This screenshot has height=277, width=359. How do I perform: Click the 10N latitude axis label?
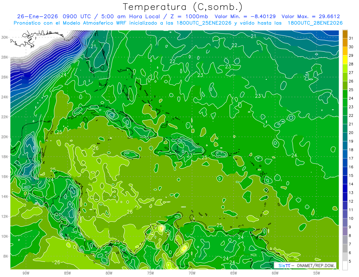coord(4,236)
